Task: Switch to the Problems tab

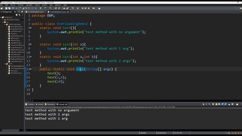Action: [x=30, y=104]
